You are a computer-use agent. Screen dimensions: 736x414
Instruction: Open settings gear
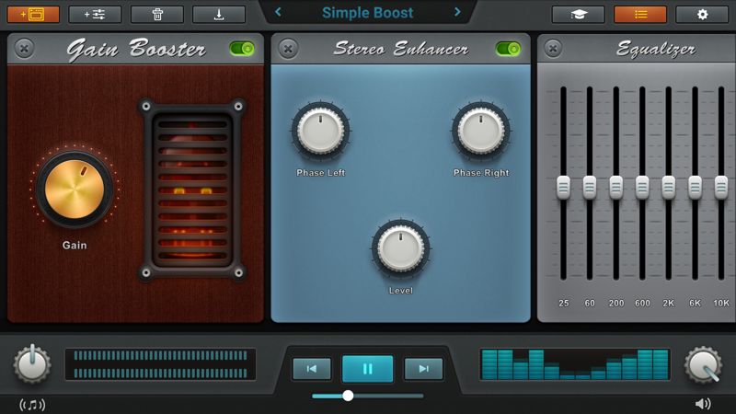[702, 15]
